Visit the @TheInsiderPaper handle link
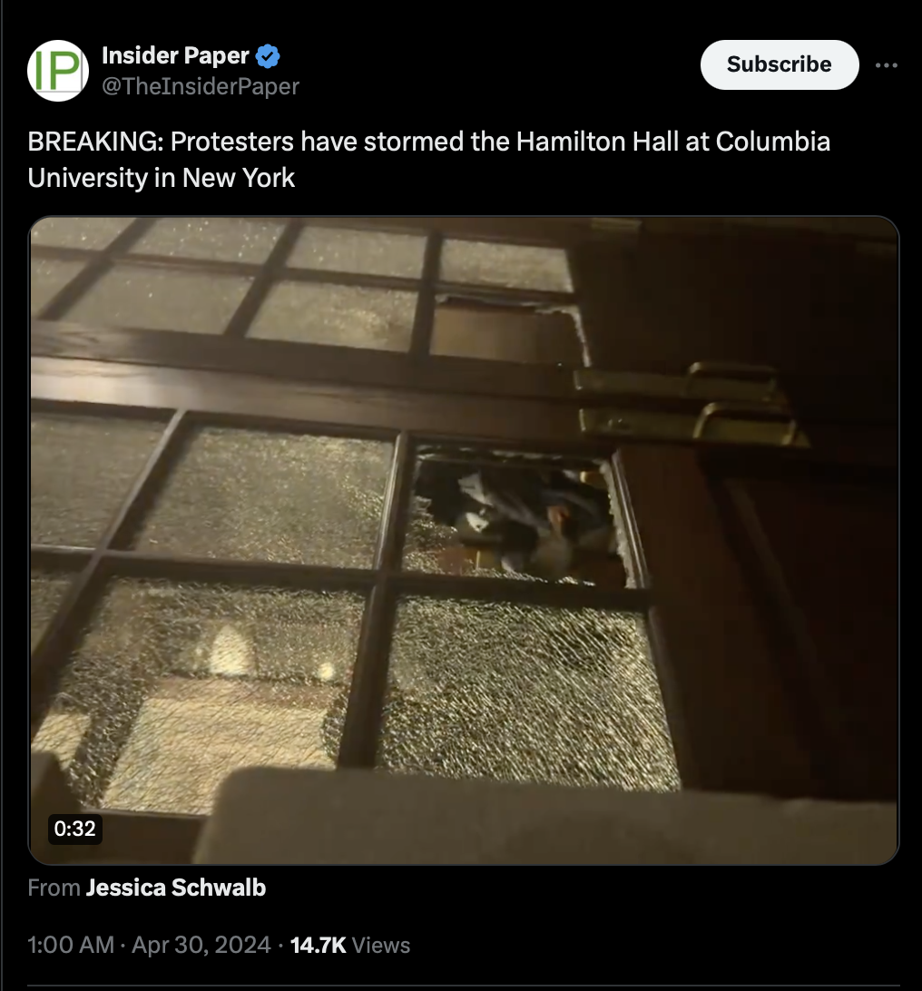Viewport: 922px width, 991px height. point(201,86)
